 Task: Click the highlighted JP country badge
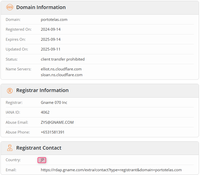(x=42, y=160)
